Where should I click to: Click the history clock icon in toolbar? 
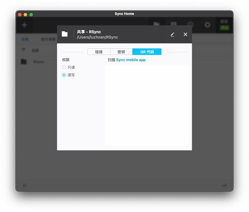click(x=191, y=25)
